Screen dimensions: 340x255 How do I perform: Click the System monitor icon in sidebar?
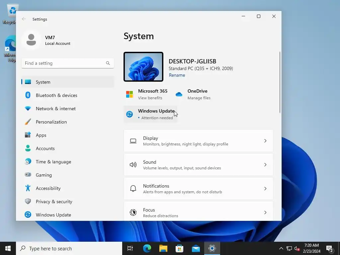click(x=28, y=82)
